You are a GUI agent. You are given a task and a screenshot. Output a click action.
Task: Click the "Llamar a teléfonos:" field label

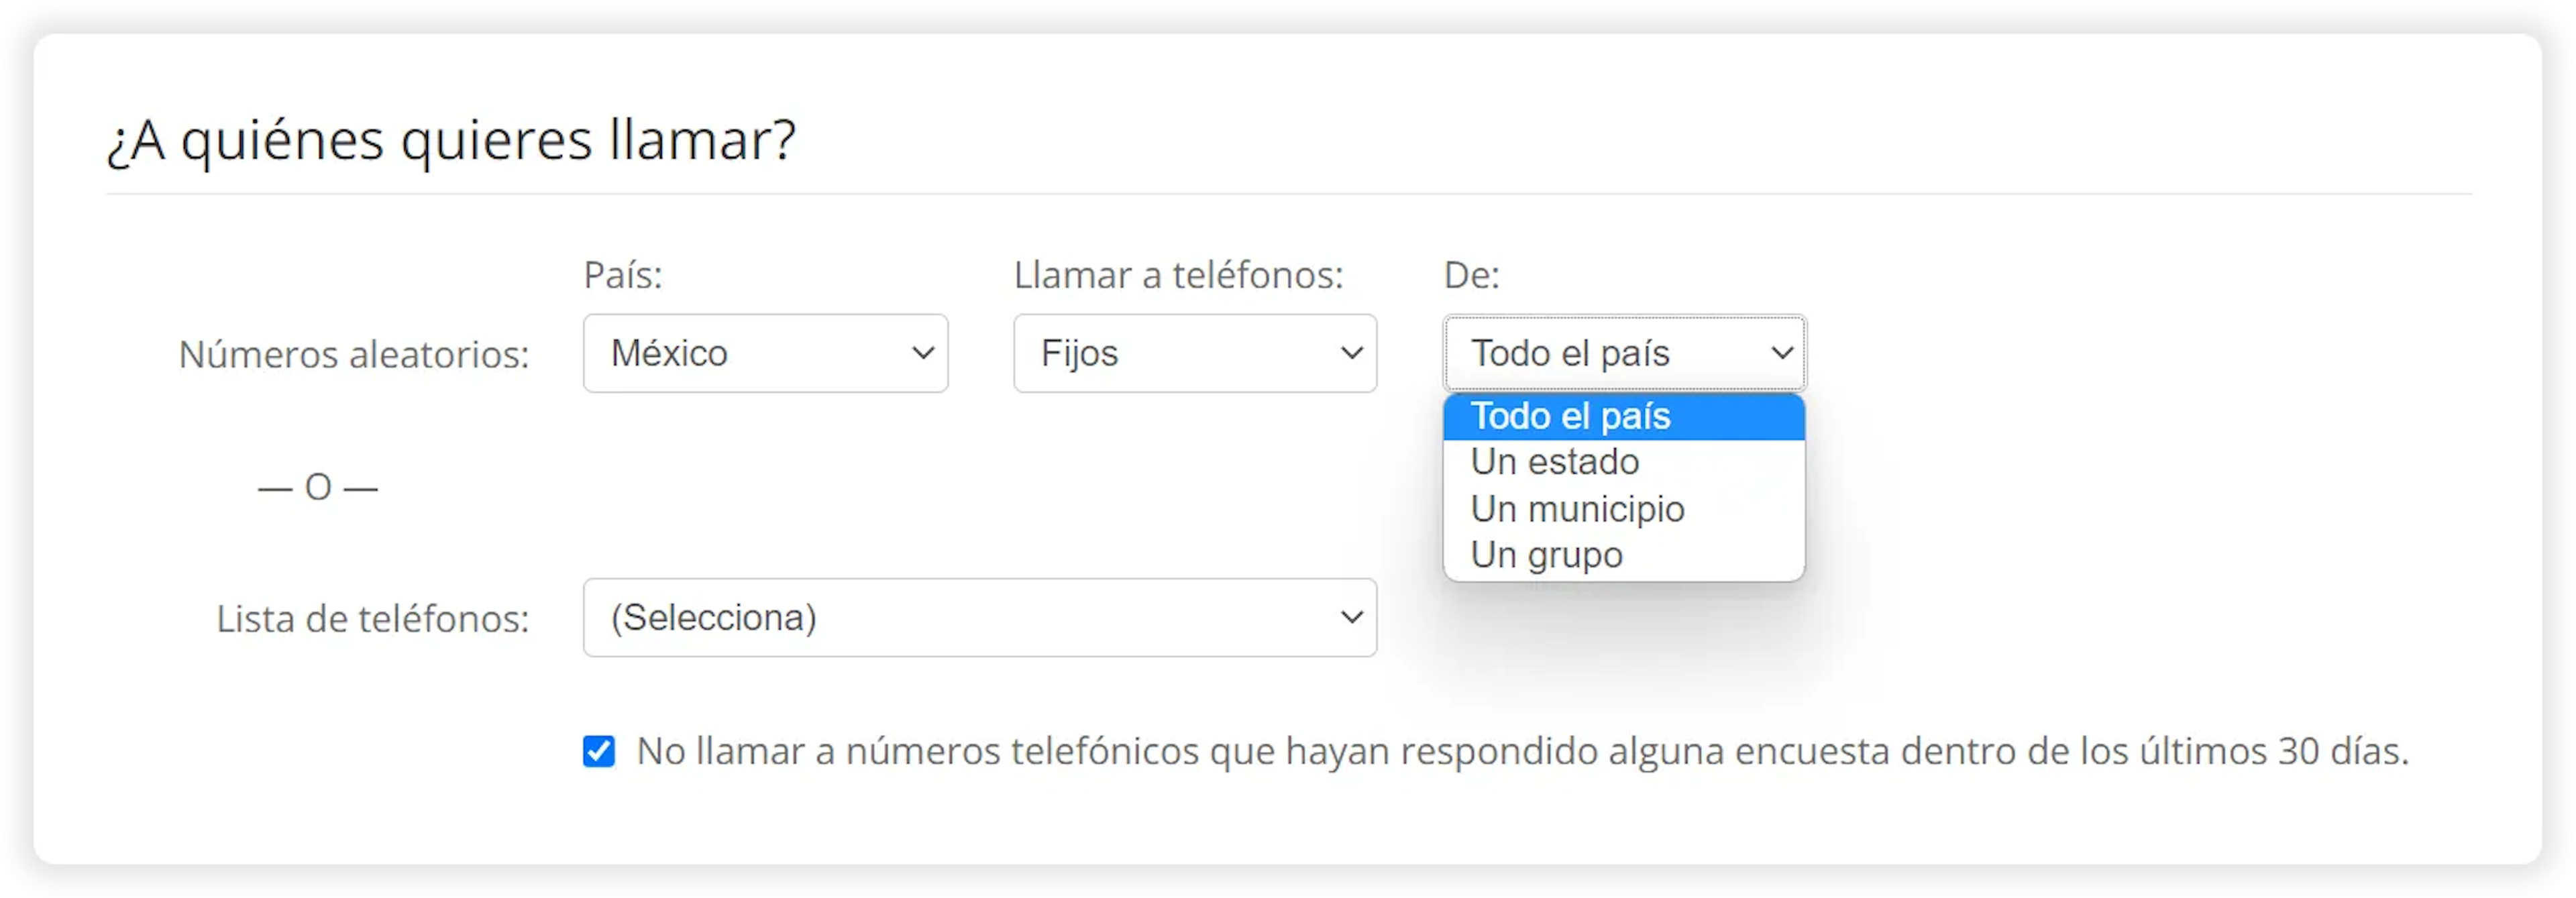click(x=1178, y=275)
